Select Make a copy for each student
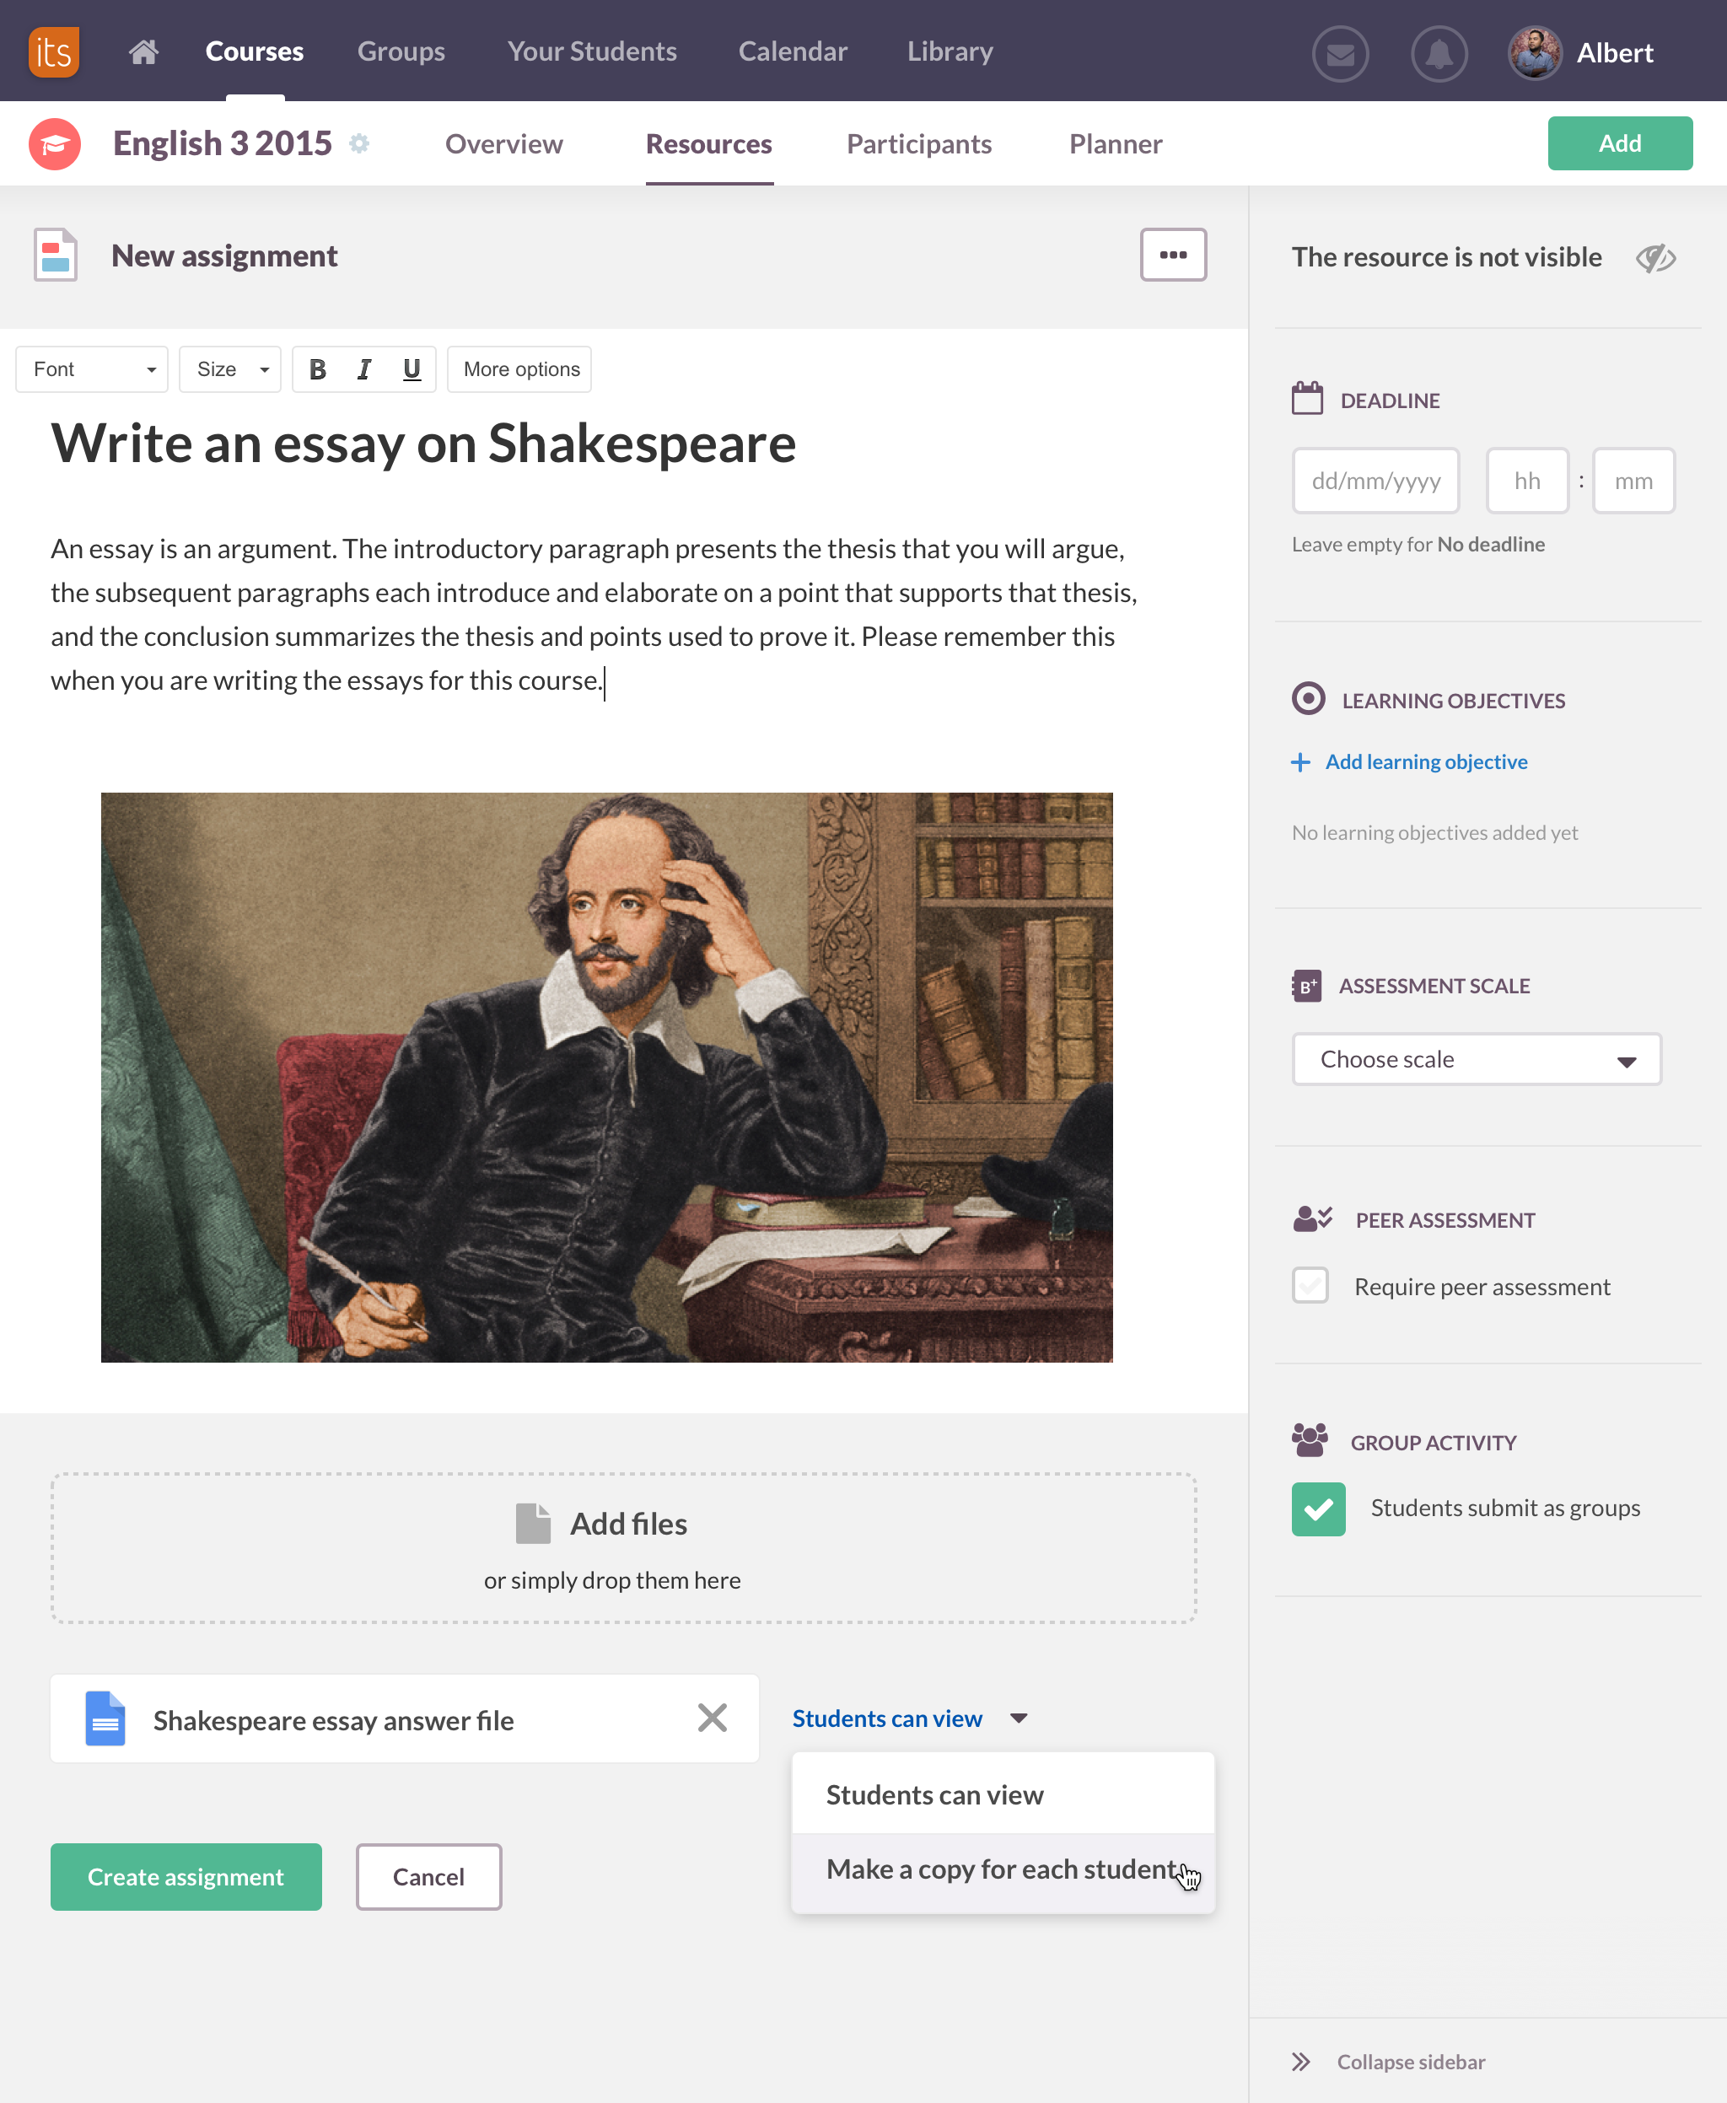Screen dimensions: 1727x2103 pyautogui.click(x=1003, y=1870)
